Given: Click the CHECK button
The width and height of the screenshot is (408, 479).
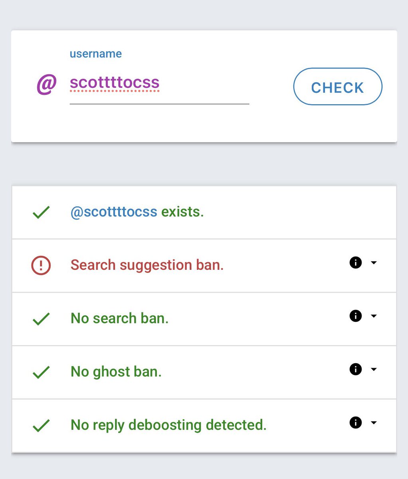Looking at the screenshot, I should click(338, 87).
